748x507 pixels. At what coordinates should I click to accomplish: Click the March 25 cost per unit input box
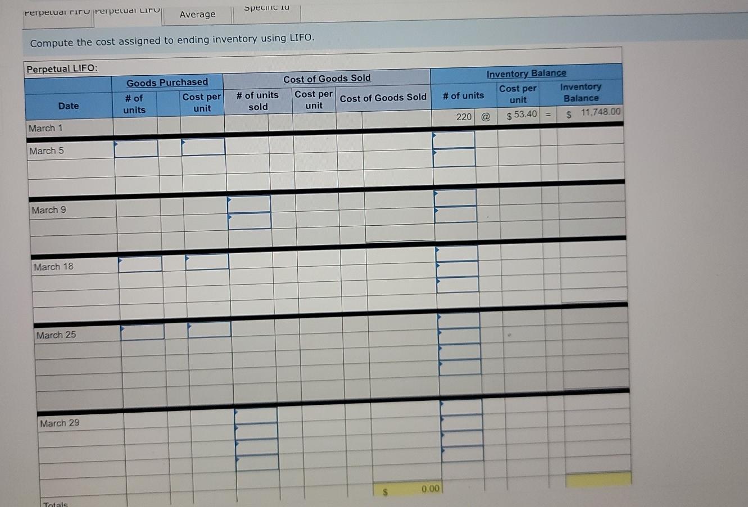coord(210,330)
